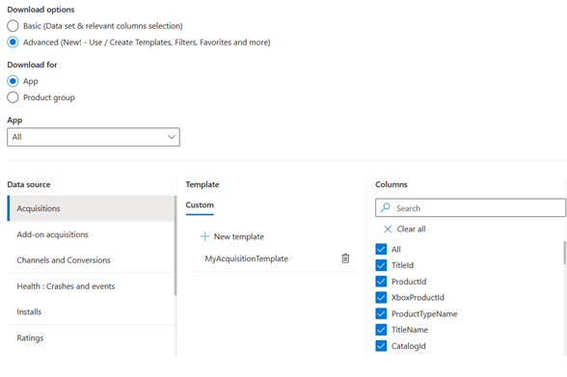Uncheck the All columns checkbox
The image size is (567, 377).
(381, 249)
